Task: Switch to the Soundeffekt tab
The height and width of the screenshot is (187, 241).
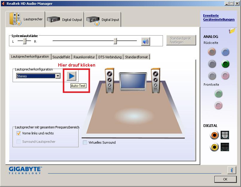Action: coord(61,57)
